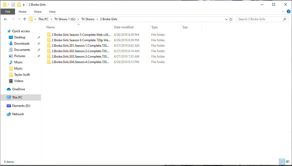The image size is (292, 166).
Task: Select OneDrive in navigation pane
Action: click(x=18, y=89)
